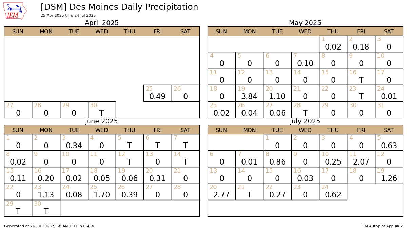Select the July 19 cell showing 1.26
The image size is (407, 229).
coord(389,175)
